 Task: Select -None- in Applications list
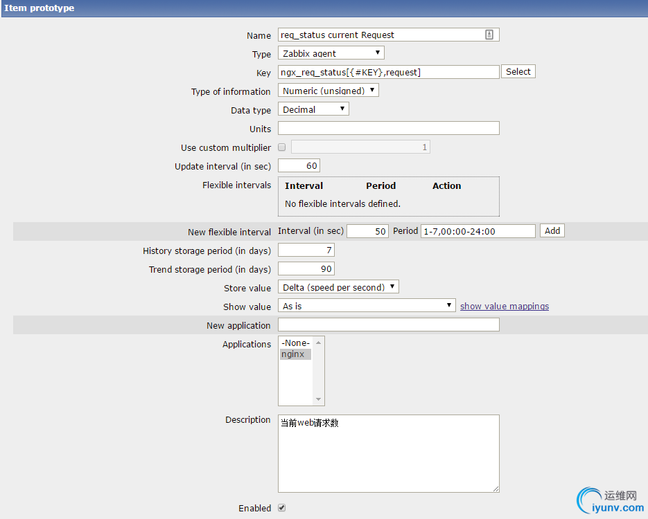295,343
